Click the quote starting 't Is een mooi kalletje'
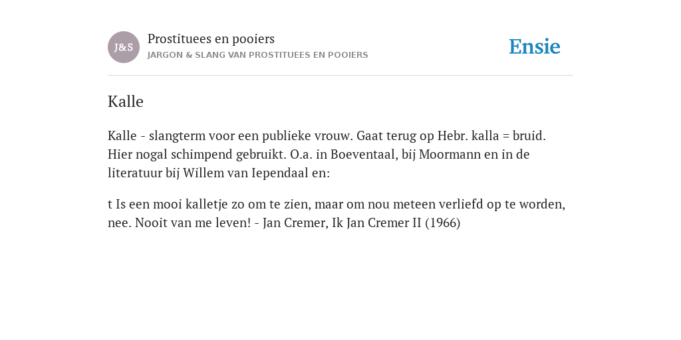This screenshot has height=340, width=681. (x=337, y=213)
